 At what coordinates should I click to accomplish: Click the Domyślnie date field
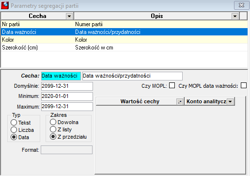tap(67, 86)
